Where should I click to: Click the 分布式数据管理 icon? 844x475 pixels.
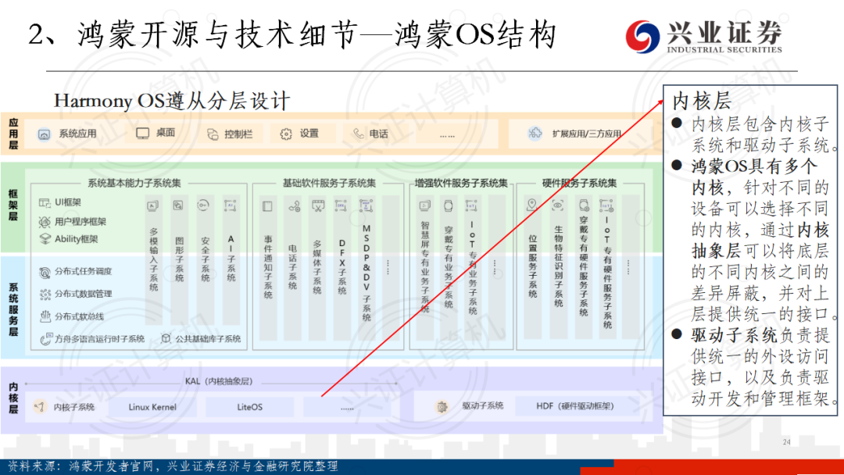(45, 294)
